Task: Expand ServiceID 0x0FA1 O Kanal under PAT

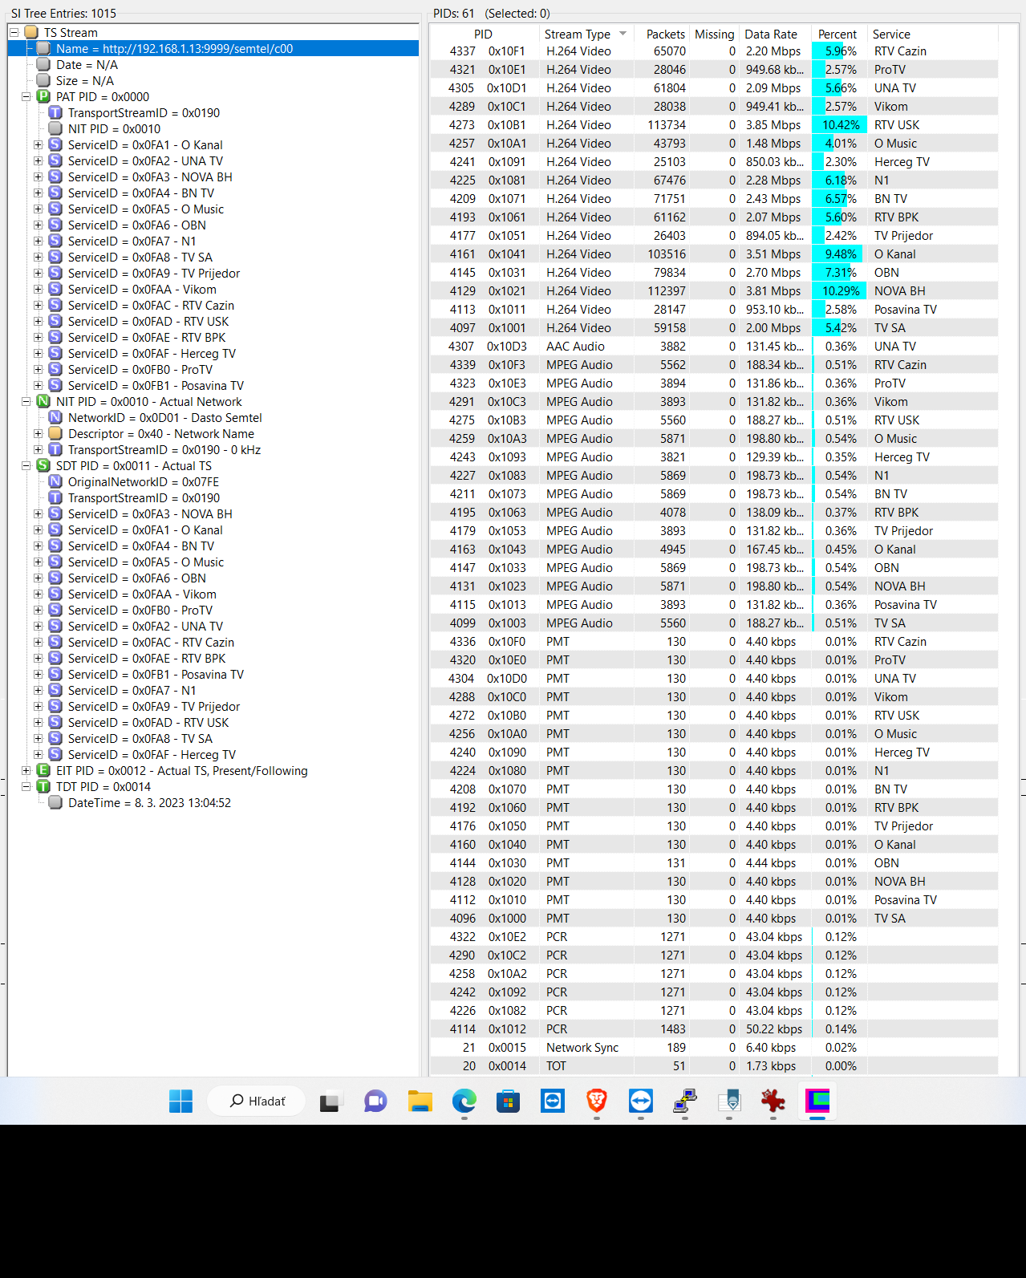Action: pyautogui.click(x=38, y=145)
